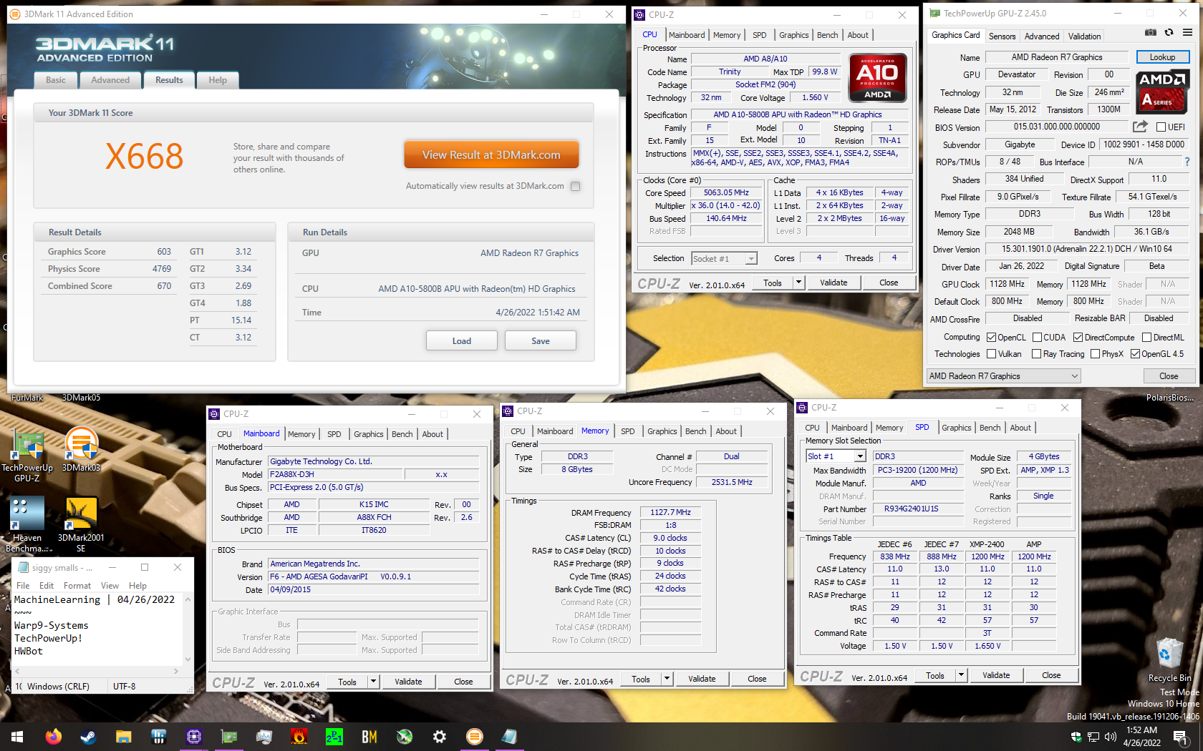Toggle the Vulkan checkbox
The width and height of the screenshot is (1203, 751).
click(992, 354)
